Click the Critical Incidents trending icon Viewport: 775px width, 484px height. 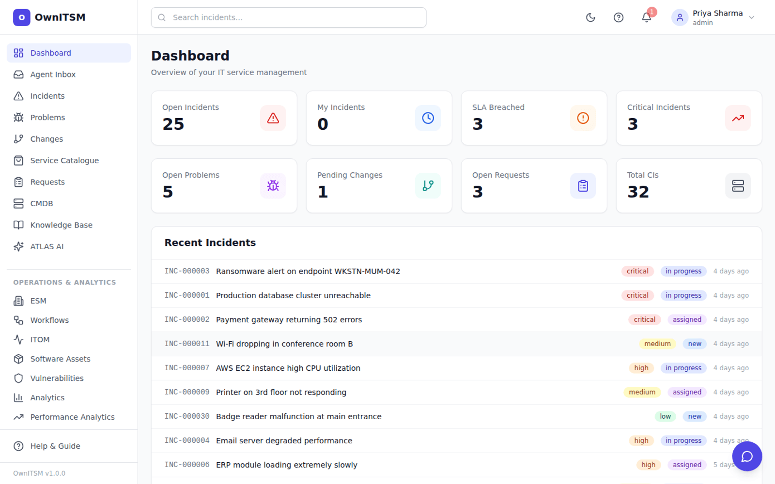click(738, 118)
